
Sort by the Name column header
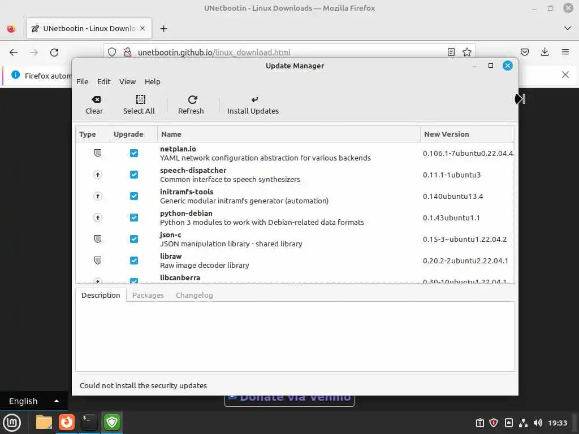[289, 134]
